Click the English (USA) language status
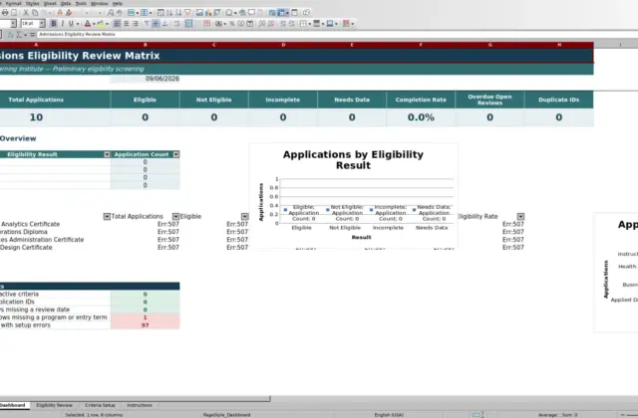Image resolution: width=638 pixels, height=418 pixels. coord(389,415)
